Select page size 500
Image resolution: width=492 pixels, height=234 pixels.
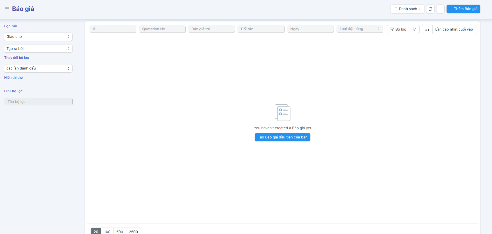(120, 231)
